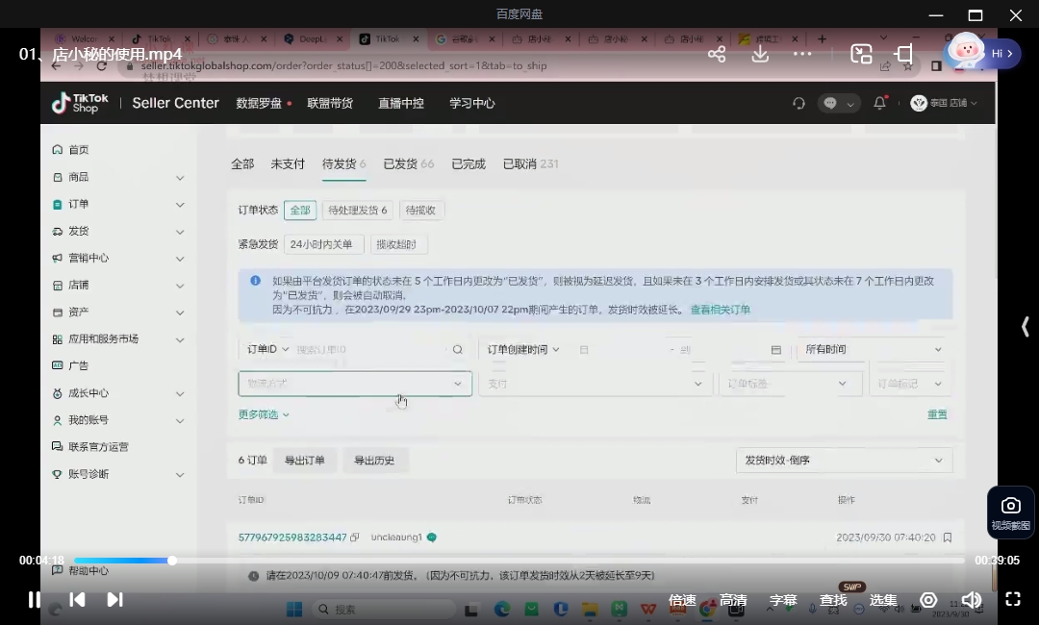The width and height of the screenshot is (1039, 625).
Task: Click the browser reload icon
Action: [x=101, y=65]
